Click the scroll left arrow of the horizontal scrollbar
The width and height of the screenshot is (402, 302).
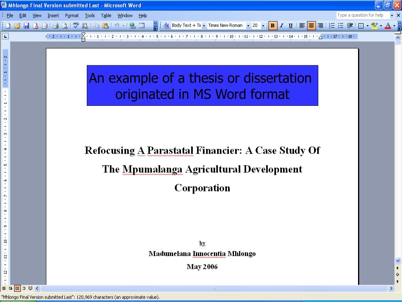pyautogui.click(x=37, y=288)
